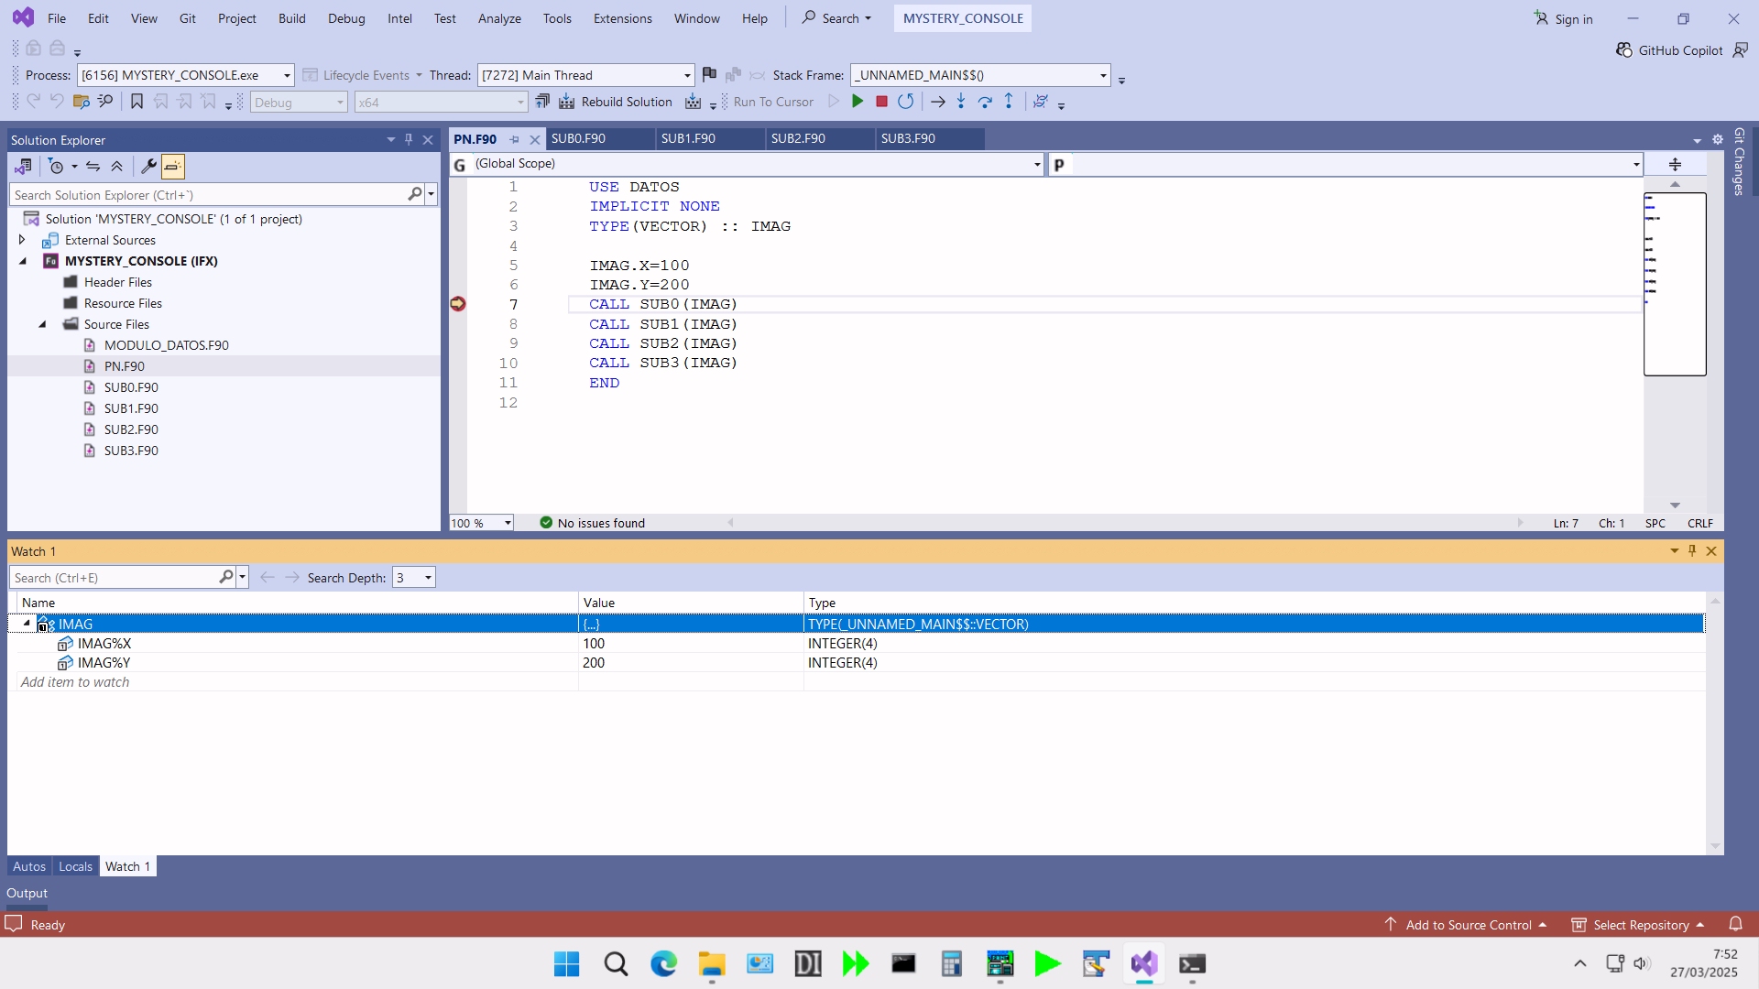
Task: Click the Restart debugging icon
Action: pyautogui.click(x=905, y=102)
